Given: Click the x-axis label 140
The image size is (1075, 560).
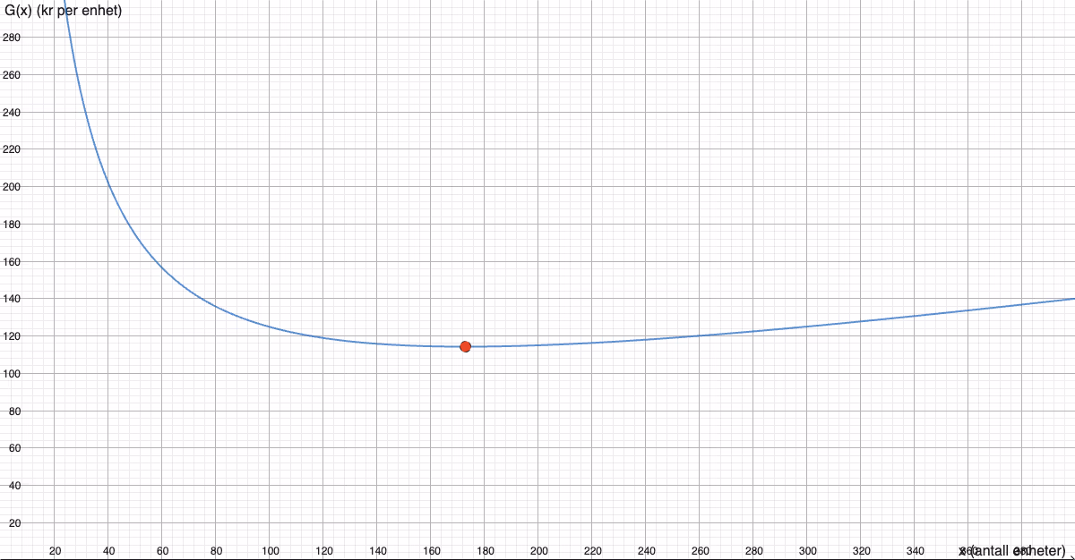Looking at the screenshot, I should click(377, 550).
